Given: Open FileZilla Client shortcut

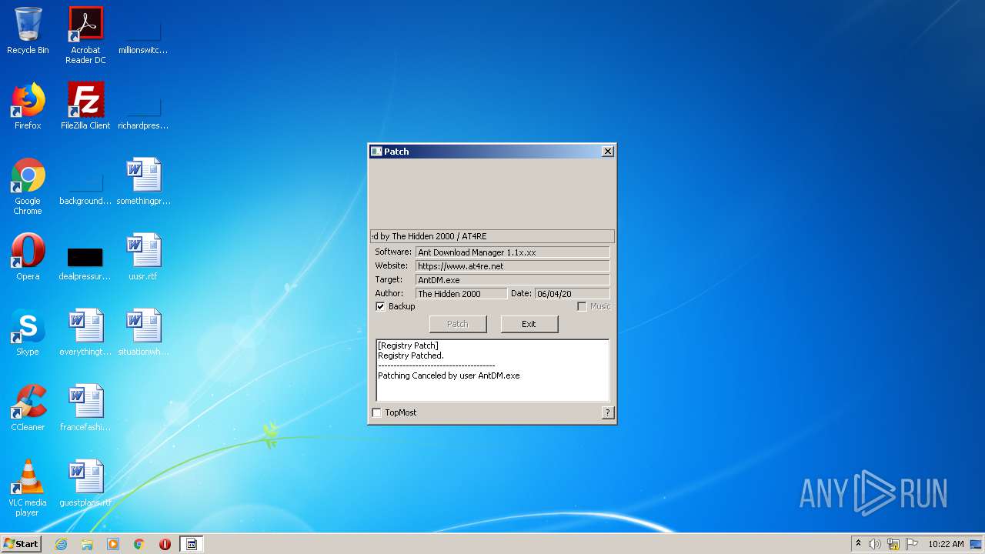Looking at the screenshot, I should click(85, 107).
